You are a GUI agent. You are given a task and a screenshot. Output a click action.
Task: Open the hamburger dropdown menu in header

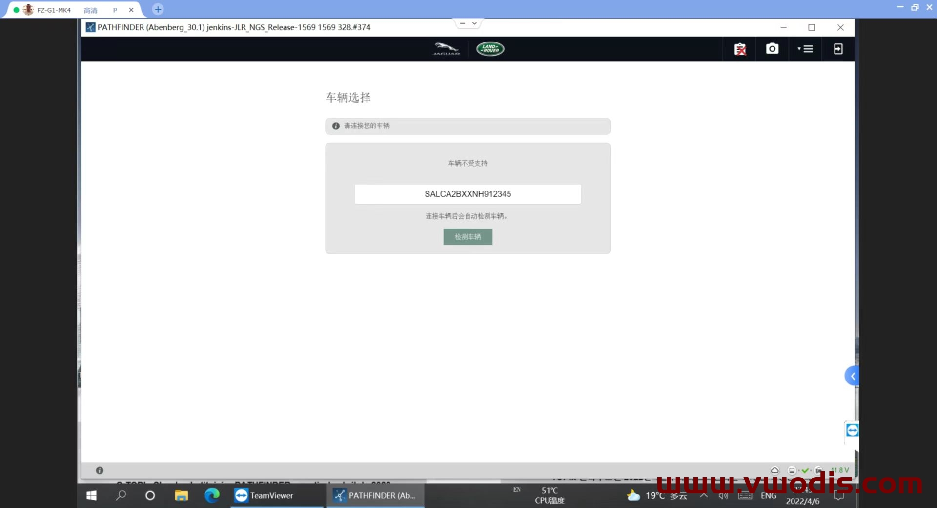pyautogui.click(x=805, y=49)
